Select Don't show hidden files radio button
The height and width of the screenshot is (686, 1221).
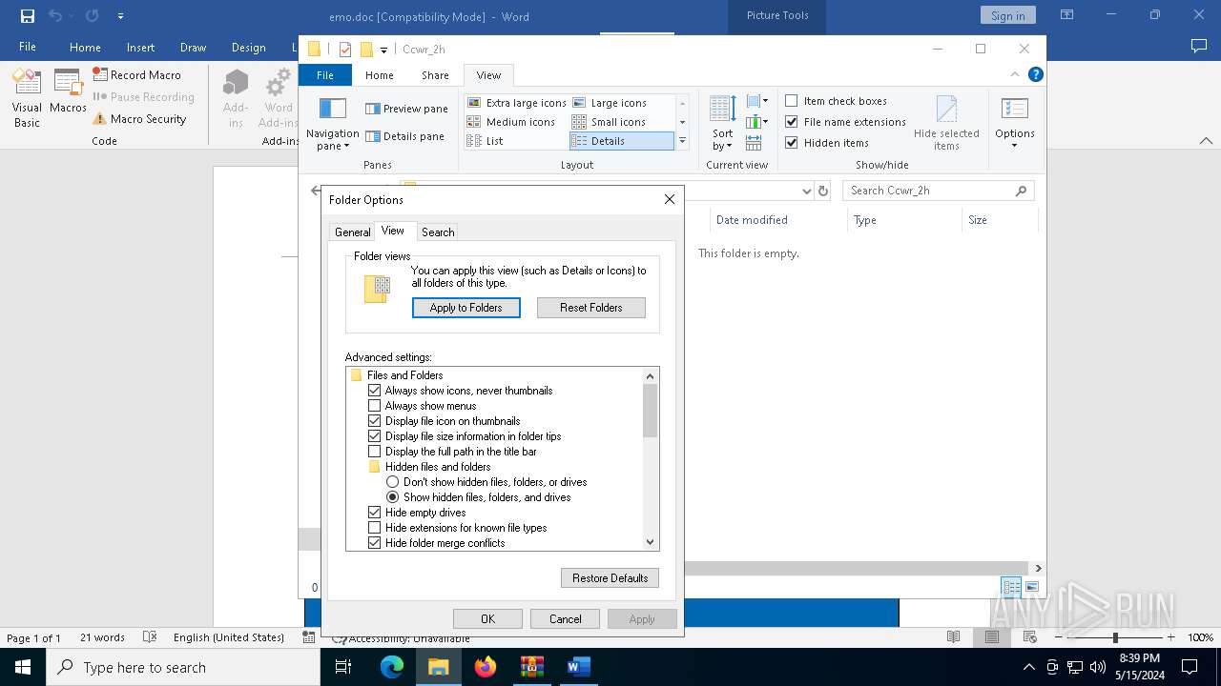click(392, 482)
